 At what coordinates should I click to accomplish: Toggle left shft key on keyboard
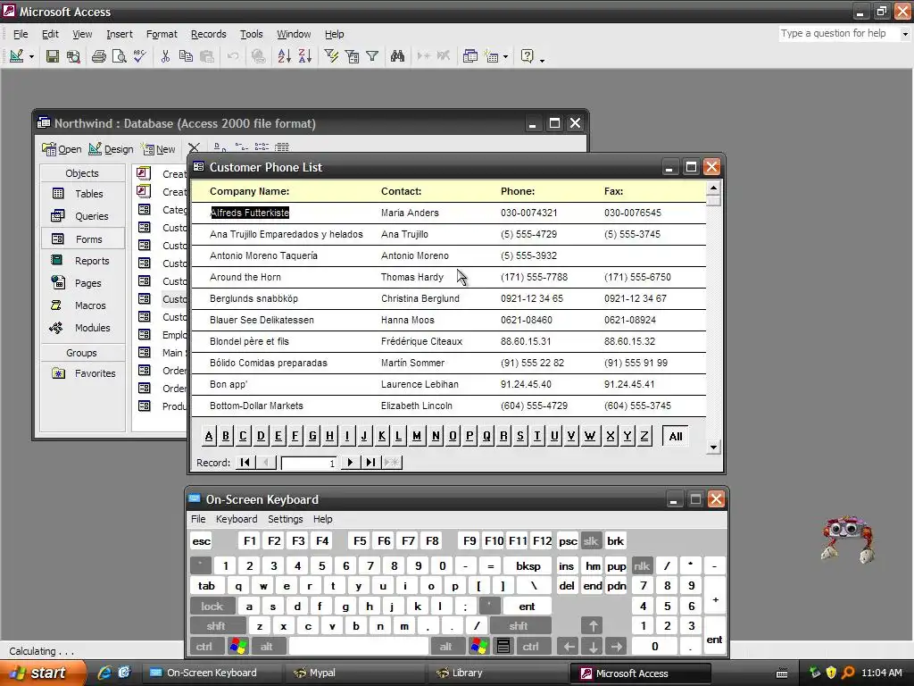click(x=216, y=626)
